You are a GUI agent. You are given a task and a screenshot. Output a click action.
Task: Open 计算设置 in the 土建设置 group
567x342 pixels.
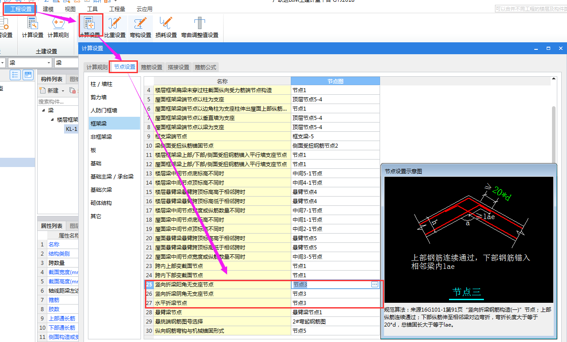click(x=32, y=27)
